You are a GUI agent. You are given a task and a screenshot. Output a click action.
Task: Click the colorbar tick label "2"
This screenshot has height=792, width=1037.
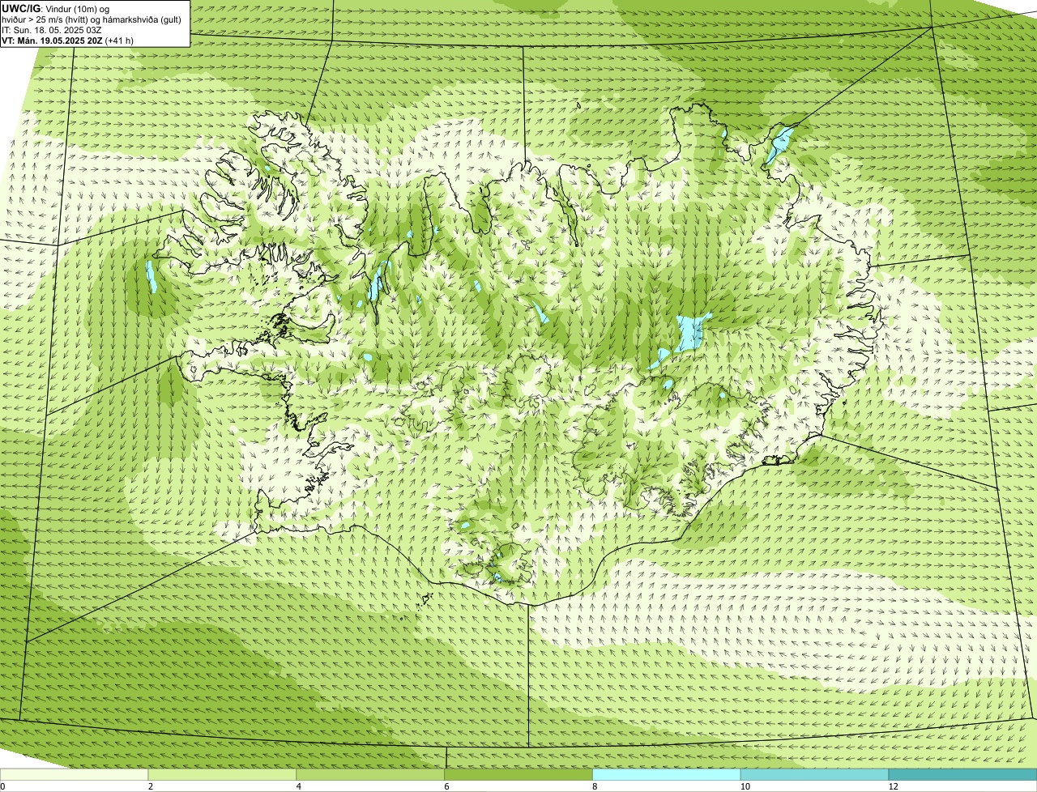click(x=151, y=786)
